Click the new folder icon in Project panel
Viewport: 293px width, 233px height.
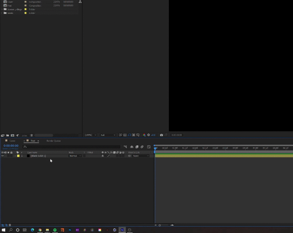[x=8, y=135]
